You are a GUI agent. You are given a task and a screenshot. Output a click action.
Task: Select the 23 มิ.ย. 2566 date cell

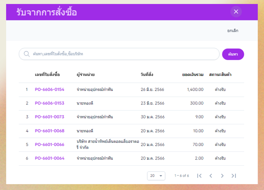[x=152, y=103]
